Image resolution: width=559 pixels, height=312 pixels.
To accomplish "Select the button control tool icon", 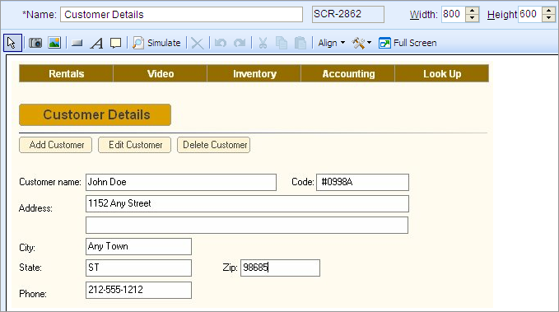I will pos(77,43).
